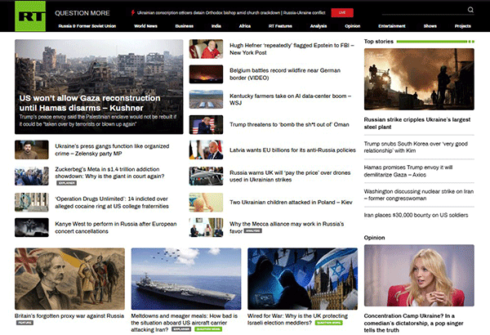The height and width of the screenshot is (335, 490).
Task: Click green tag beside Wired for War headline
Action: 328,323
